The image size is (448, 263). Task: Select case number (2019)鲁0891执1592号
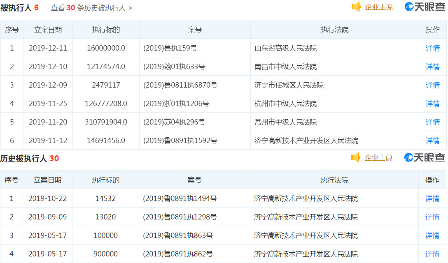(180, 141)
